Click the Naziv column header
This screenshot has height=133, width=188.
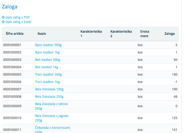(x=42, y=34)
